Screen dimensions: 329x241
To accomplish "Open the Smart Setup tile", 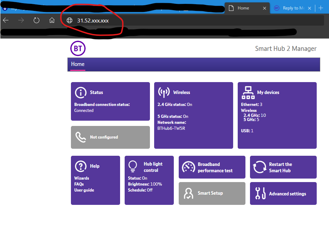I will pyautogui.click(x=212, y=193).
